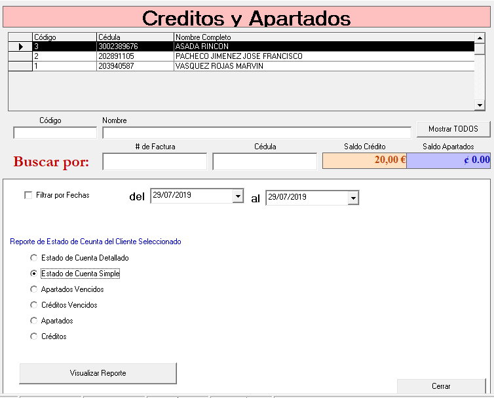Image resolution: width=494 pixels, height=398 pixels.
Task: Click the Código search input field
Action: (x=55, y=133)
